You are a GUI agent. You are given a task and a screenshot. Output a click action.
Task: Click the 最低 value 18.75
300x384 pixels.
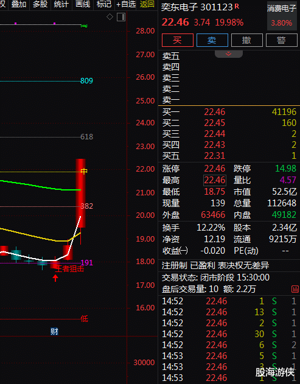[215, 192]
